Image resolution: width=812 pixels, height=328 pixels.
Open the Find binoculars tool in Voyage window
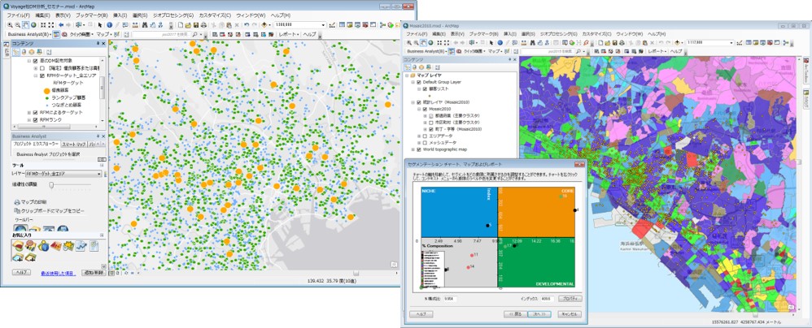pos(145,25)
